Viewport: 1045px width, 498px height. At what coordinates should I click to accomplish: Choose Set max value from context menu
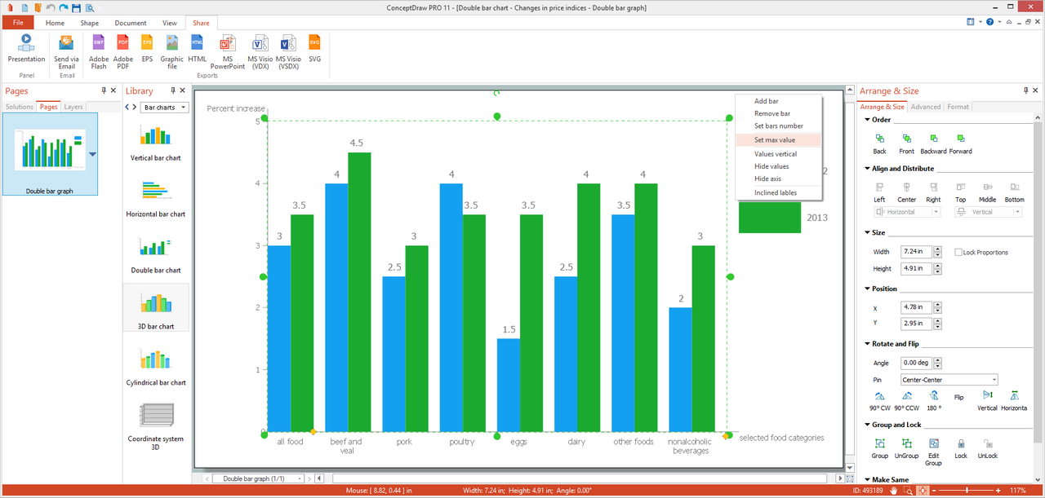tap(774, 140)
